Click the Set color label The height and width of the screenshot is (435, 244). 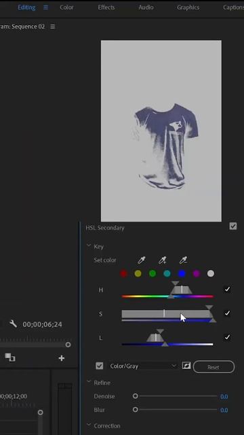[x=105, y=260]
